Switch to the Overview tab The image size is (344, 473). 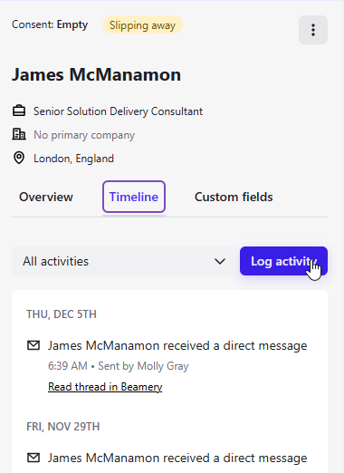[46, 197]
